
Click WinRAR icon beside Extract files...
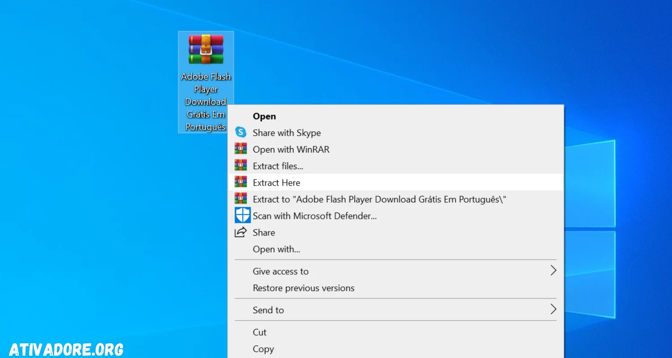pos(241,165)
